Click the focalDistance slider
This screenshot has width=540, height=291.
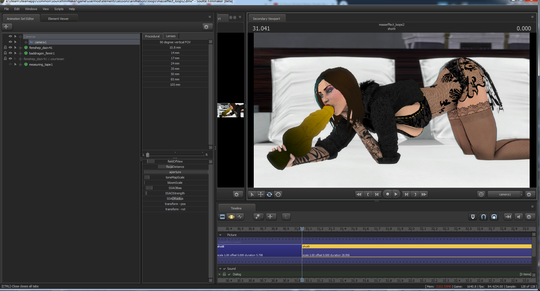point(175,167)
